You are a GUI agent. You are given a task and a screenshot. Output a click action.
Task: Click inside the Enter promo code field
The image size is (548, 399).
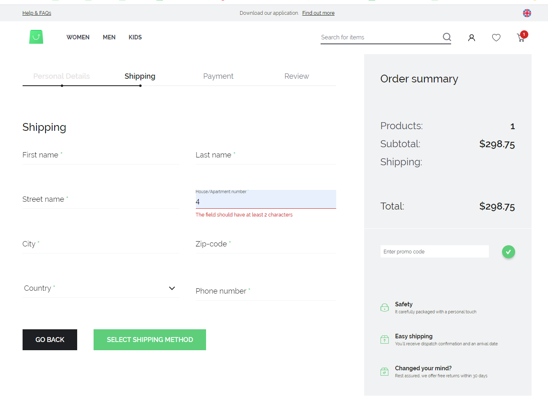434,251
